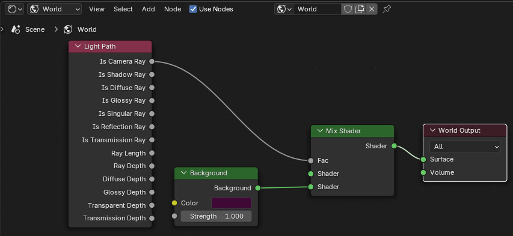Click the Glossy Depth output socket
The height and width of the screenshot is (236, 513).
[152, 192]
